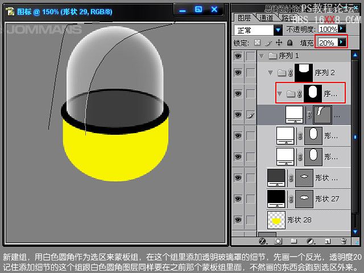Click the Add layer mask icon
The image size is (364, 273).
tap(279, 241)
